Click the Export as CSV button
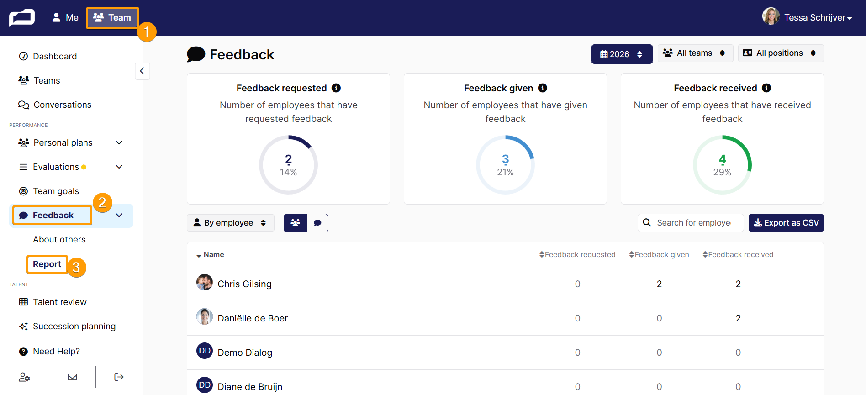This screenshot has height=395, width=866. pos(786,223)
